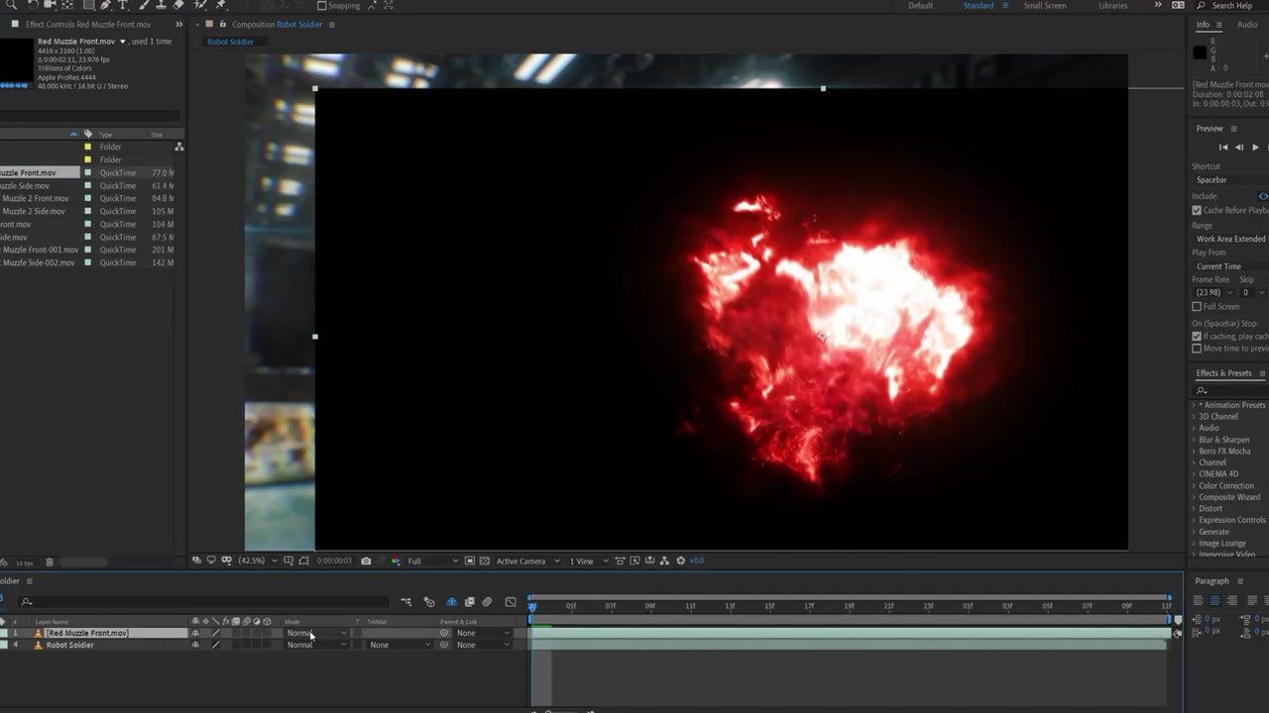Open Composition Mini-Flowchart in timeline
Viewport: 1269px width, 713px height.
pos(405,602)
